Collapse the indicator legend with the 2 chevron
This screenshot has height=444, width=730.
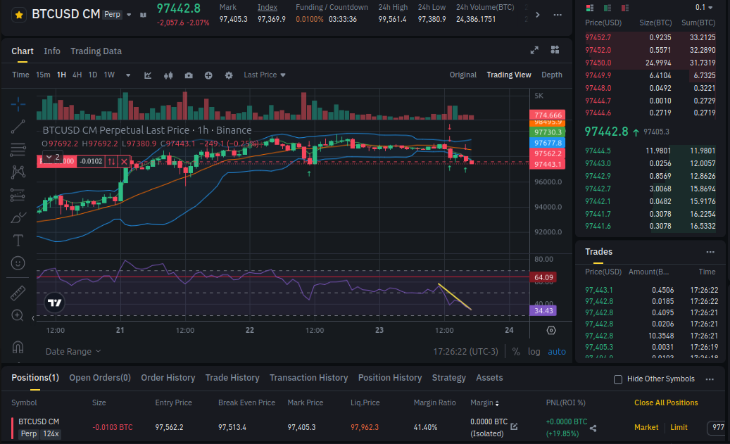pos(53,158)
